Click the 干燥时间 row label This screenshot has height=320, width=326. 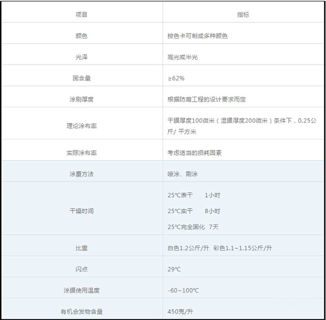pyautogui.click(x=81, y=211)
